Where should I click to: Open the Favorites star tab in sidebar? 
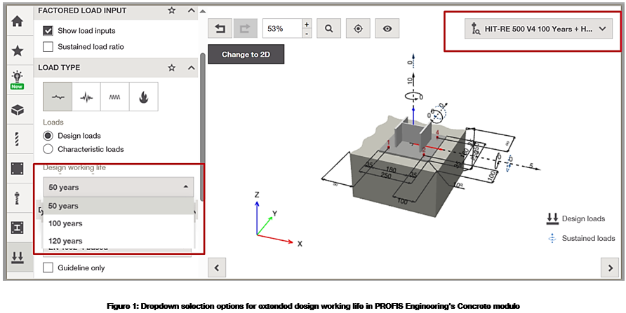tap(17, 50)
